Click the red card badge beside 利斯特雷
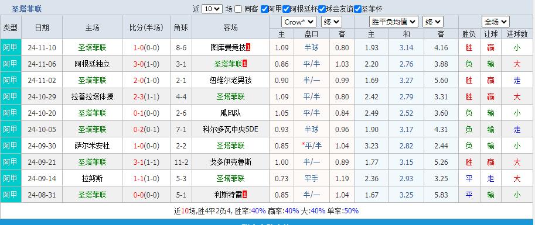 pyautogui.click(x=244, y=195)
